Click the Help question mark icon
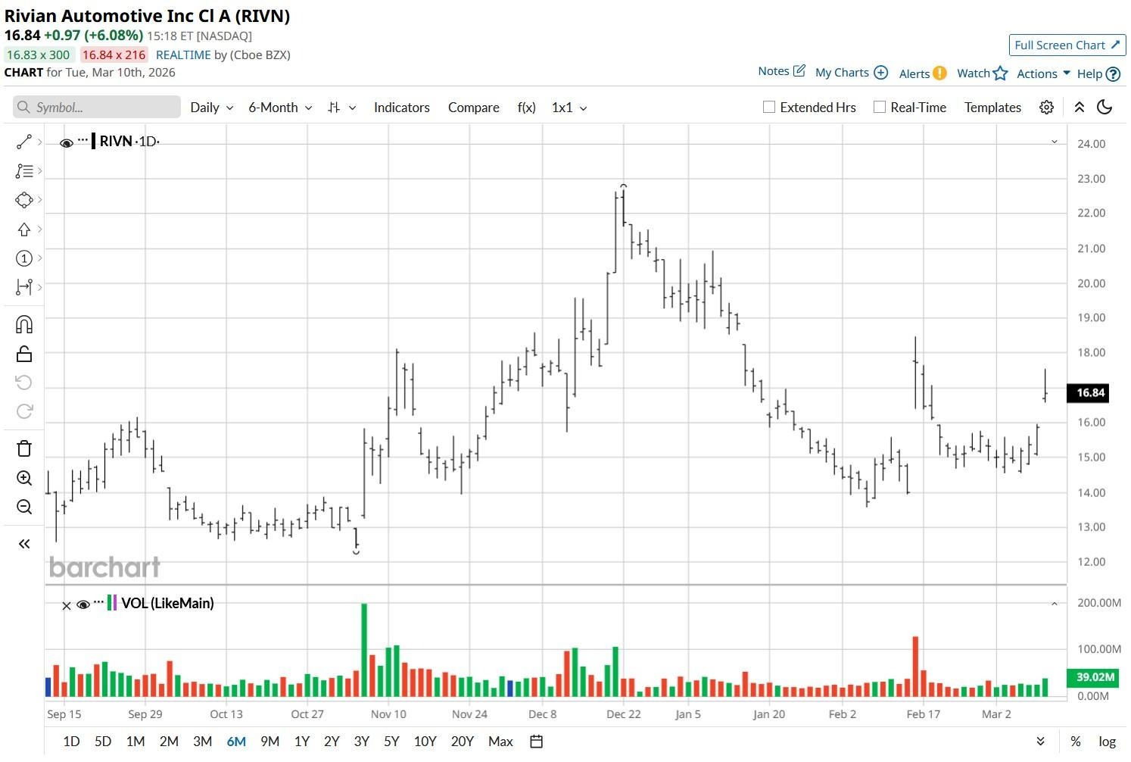Viewport: 1131px width, 762px height. click(1113, 73)
